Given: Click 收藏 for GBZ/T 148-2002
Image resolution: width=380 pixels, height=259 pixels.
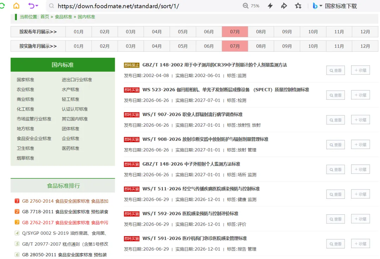Looking at the screenshot, I should click(360, 70).
